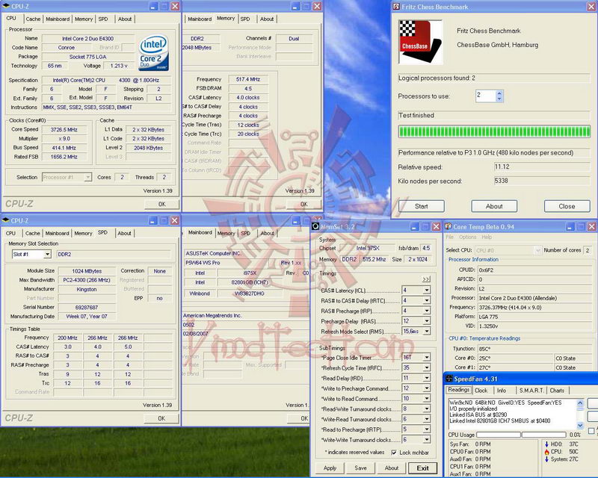Open the Info tab in SpeedFan
The width and height of the screenshot is (598, 478).
coord(502,391)
